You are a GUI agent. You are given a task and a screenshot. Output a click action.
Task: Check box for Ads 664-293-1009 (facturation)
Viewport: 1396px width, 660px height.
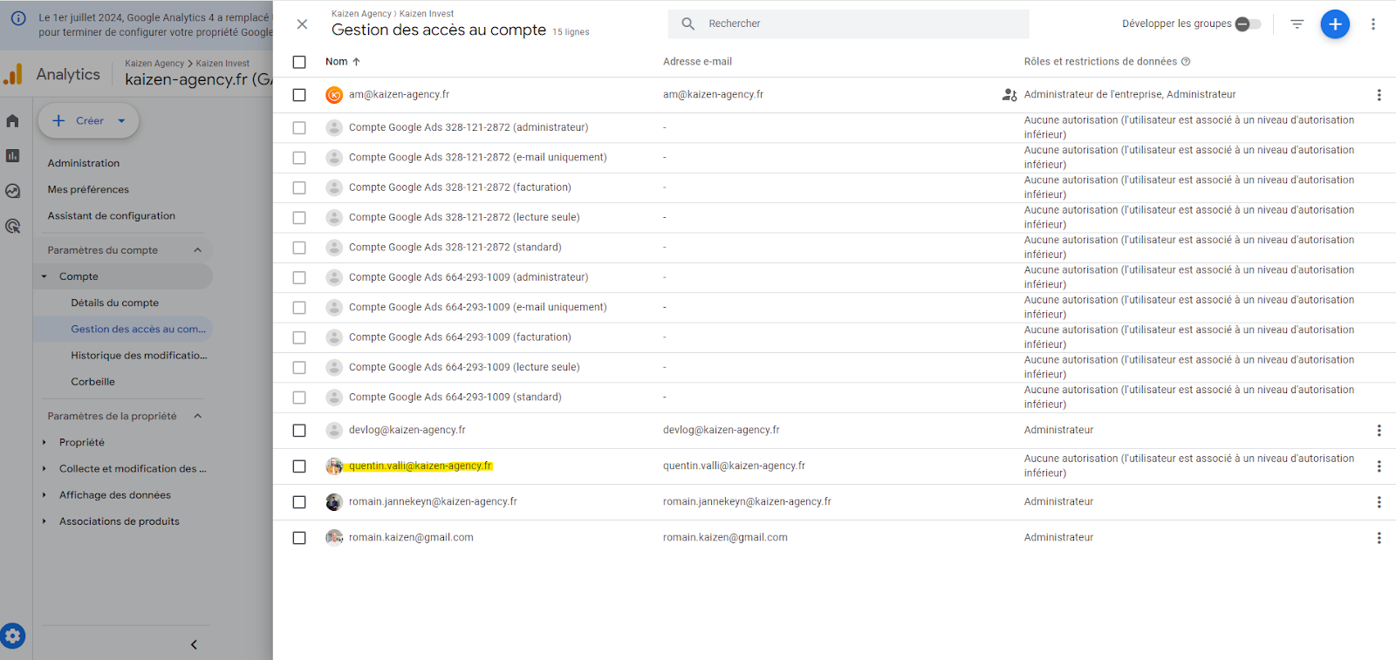pyautogui.click(x=299, y=337)
